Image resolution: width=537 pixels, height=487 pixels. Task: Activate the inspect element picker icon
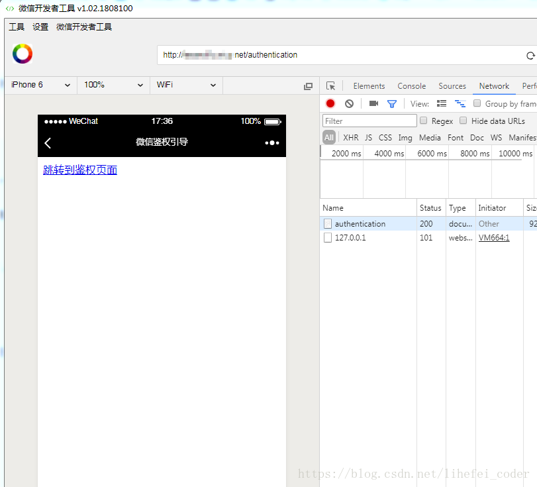(330, 86)
